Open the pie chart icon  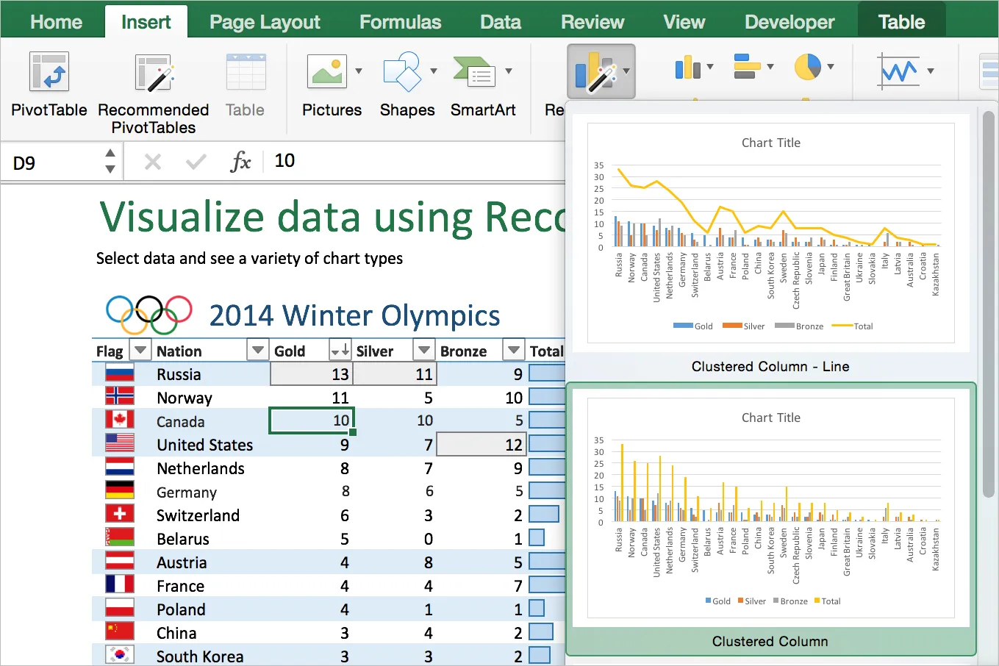809,67
